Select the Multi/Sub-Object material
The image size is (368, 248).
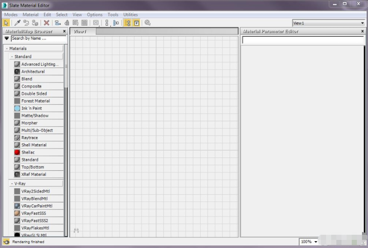(39, 130)
